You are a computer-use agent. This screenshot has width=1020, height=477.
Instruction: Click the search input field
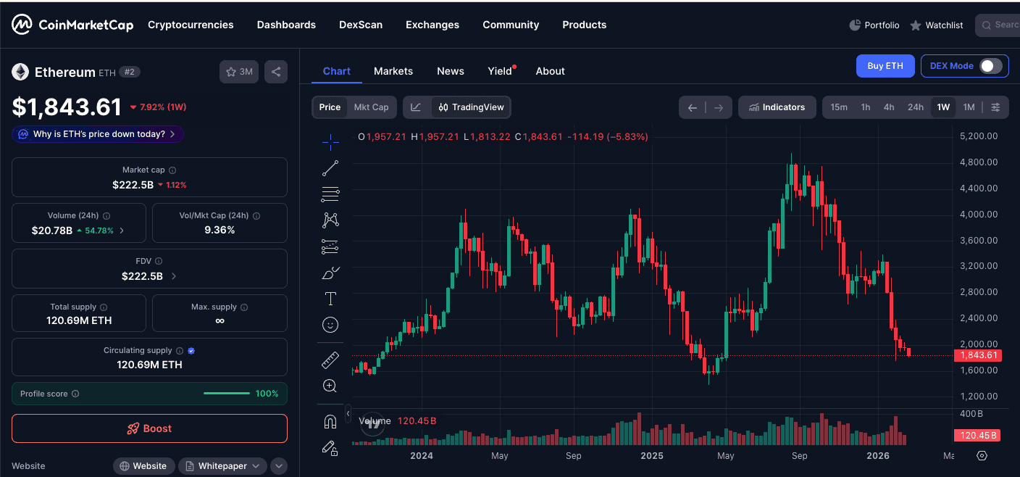(x=1000, y=25)
